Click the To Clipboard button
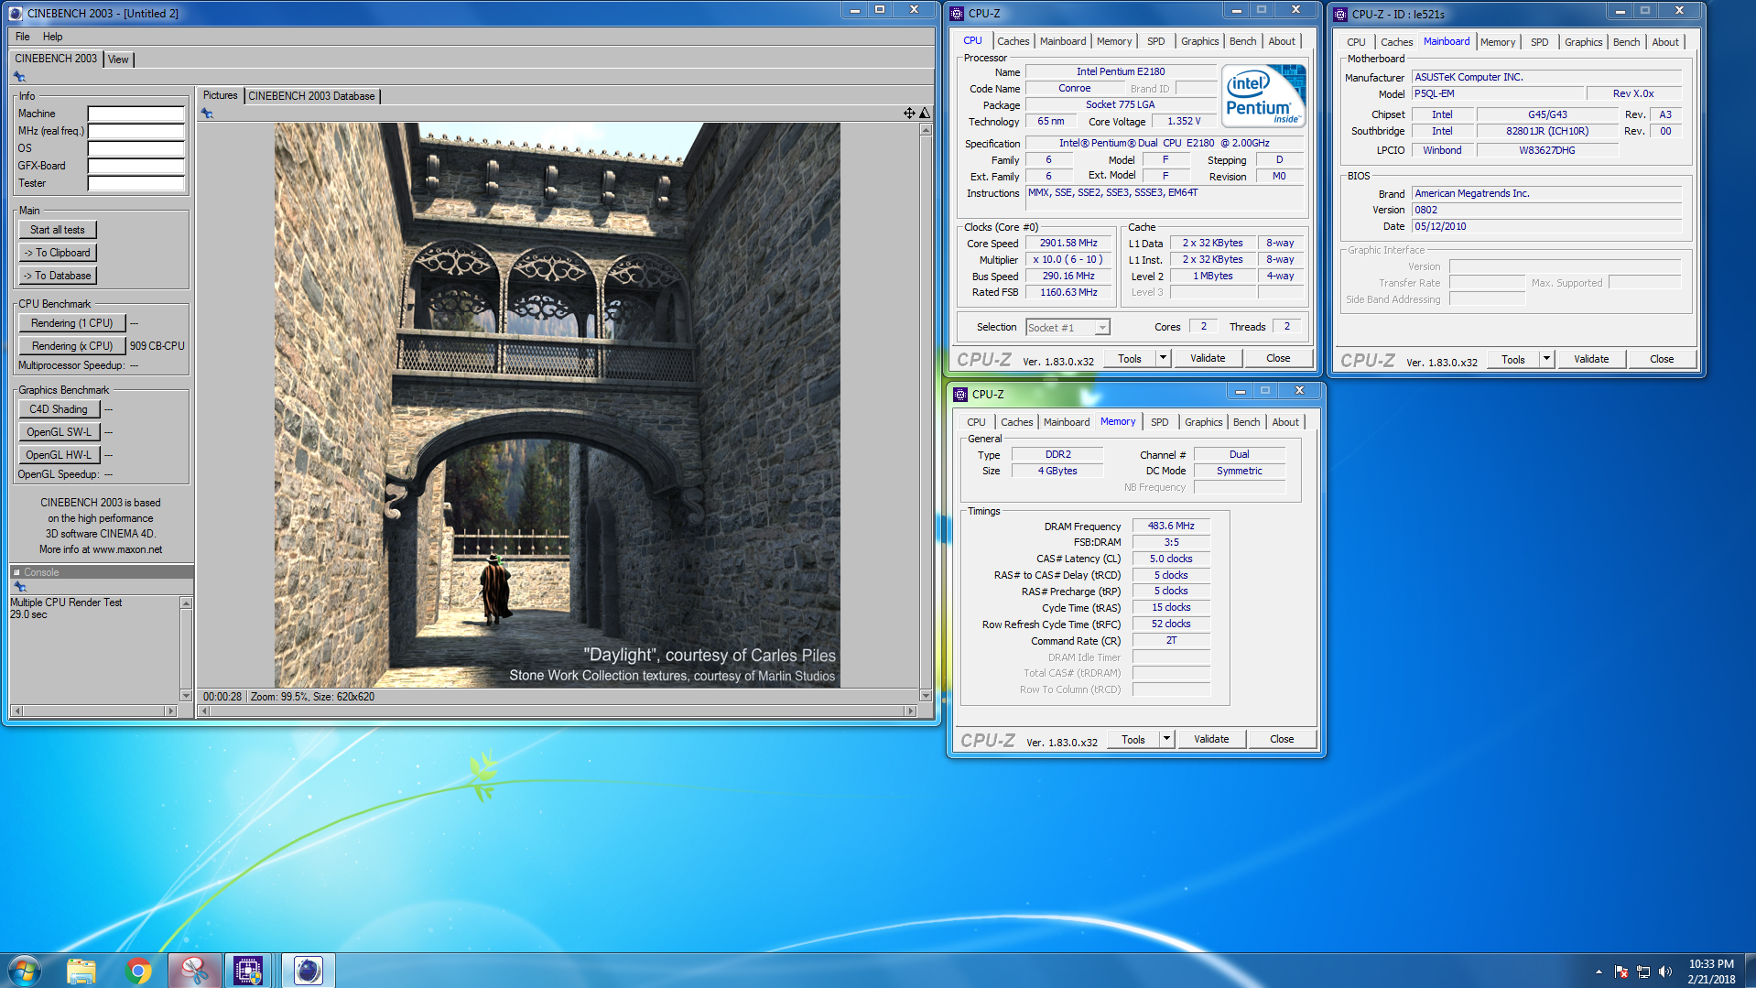Screen dimensions: 1756x988 coord(58,253)
